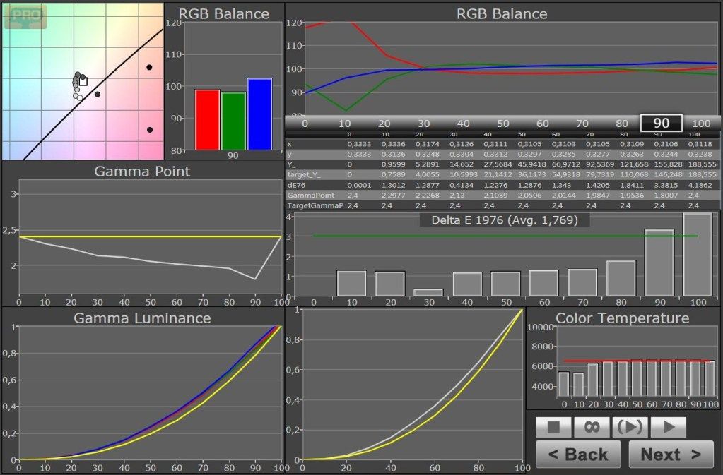Select the 30 level in grayscale strip

(424, 124)
